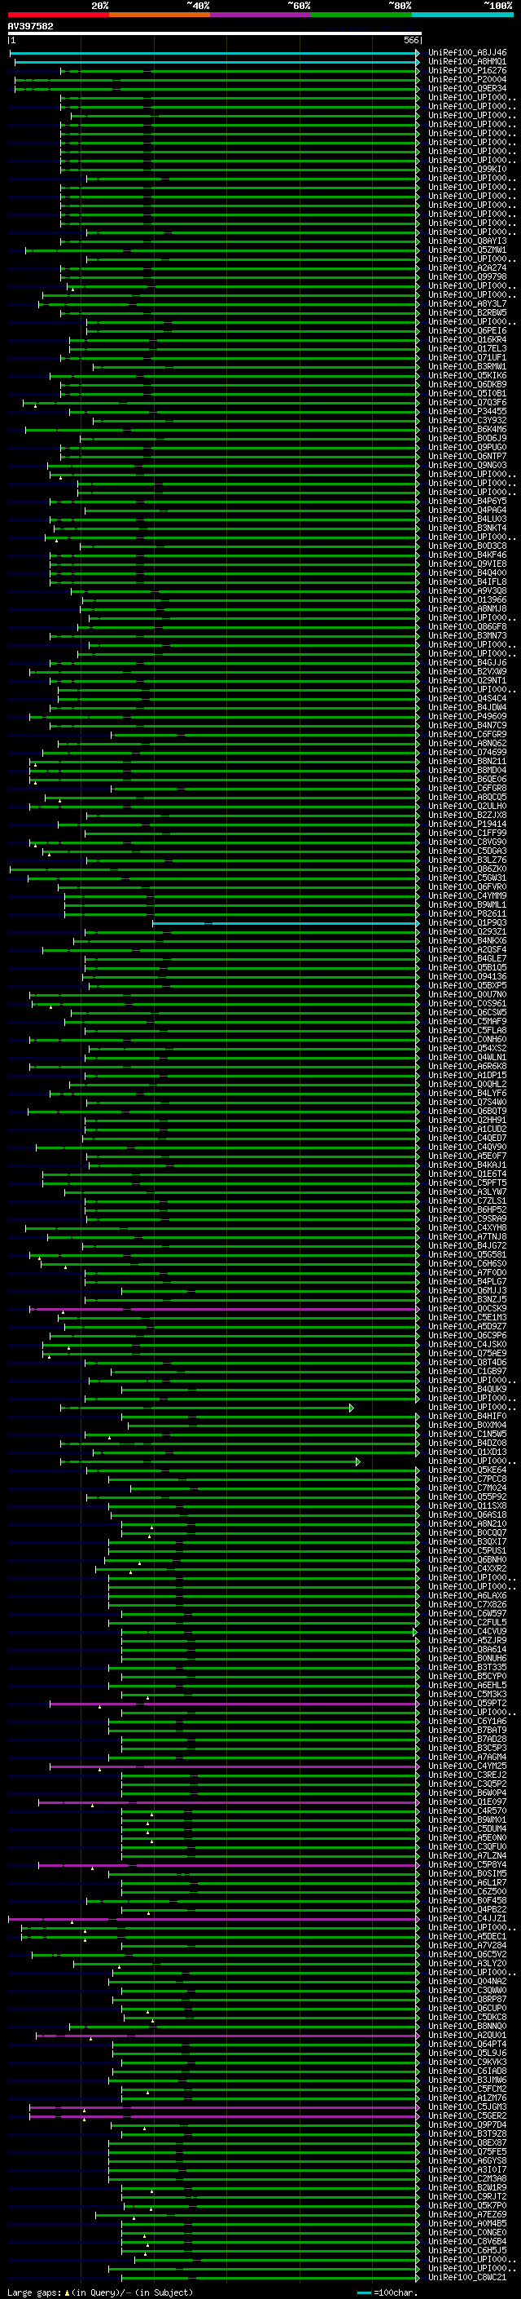The image size is (521, 2299).
Task: Click the white query sequence ruler bar
Action: coord(215,33)
